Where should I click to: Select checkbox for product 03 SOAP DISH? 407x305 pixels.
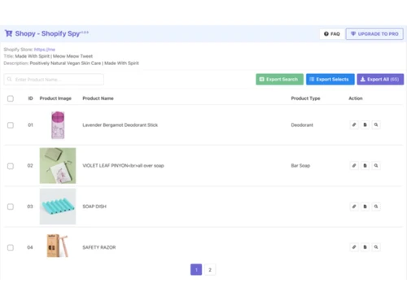click(11, 207)
